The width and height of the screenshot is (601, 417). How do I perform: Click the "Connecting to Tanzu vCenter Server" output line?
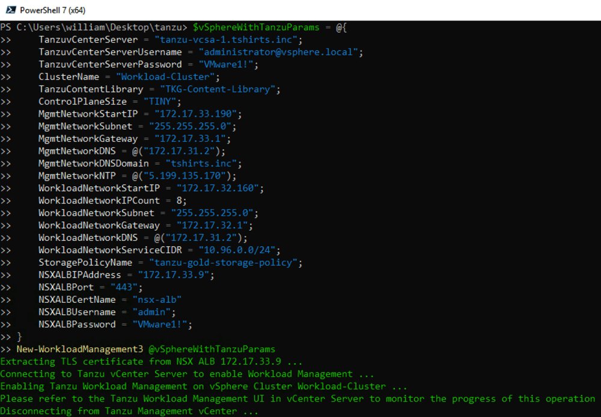point(187,374)
